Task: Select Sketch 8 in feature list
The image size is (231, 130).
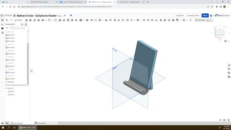Action: (11, 82)
